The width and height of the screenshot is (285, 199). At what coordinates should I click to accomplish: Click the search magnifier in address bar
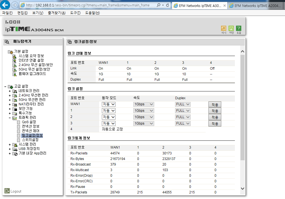tap(159, 5)
